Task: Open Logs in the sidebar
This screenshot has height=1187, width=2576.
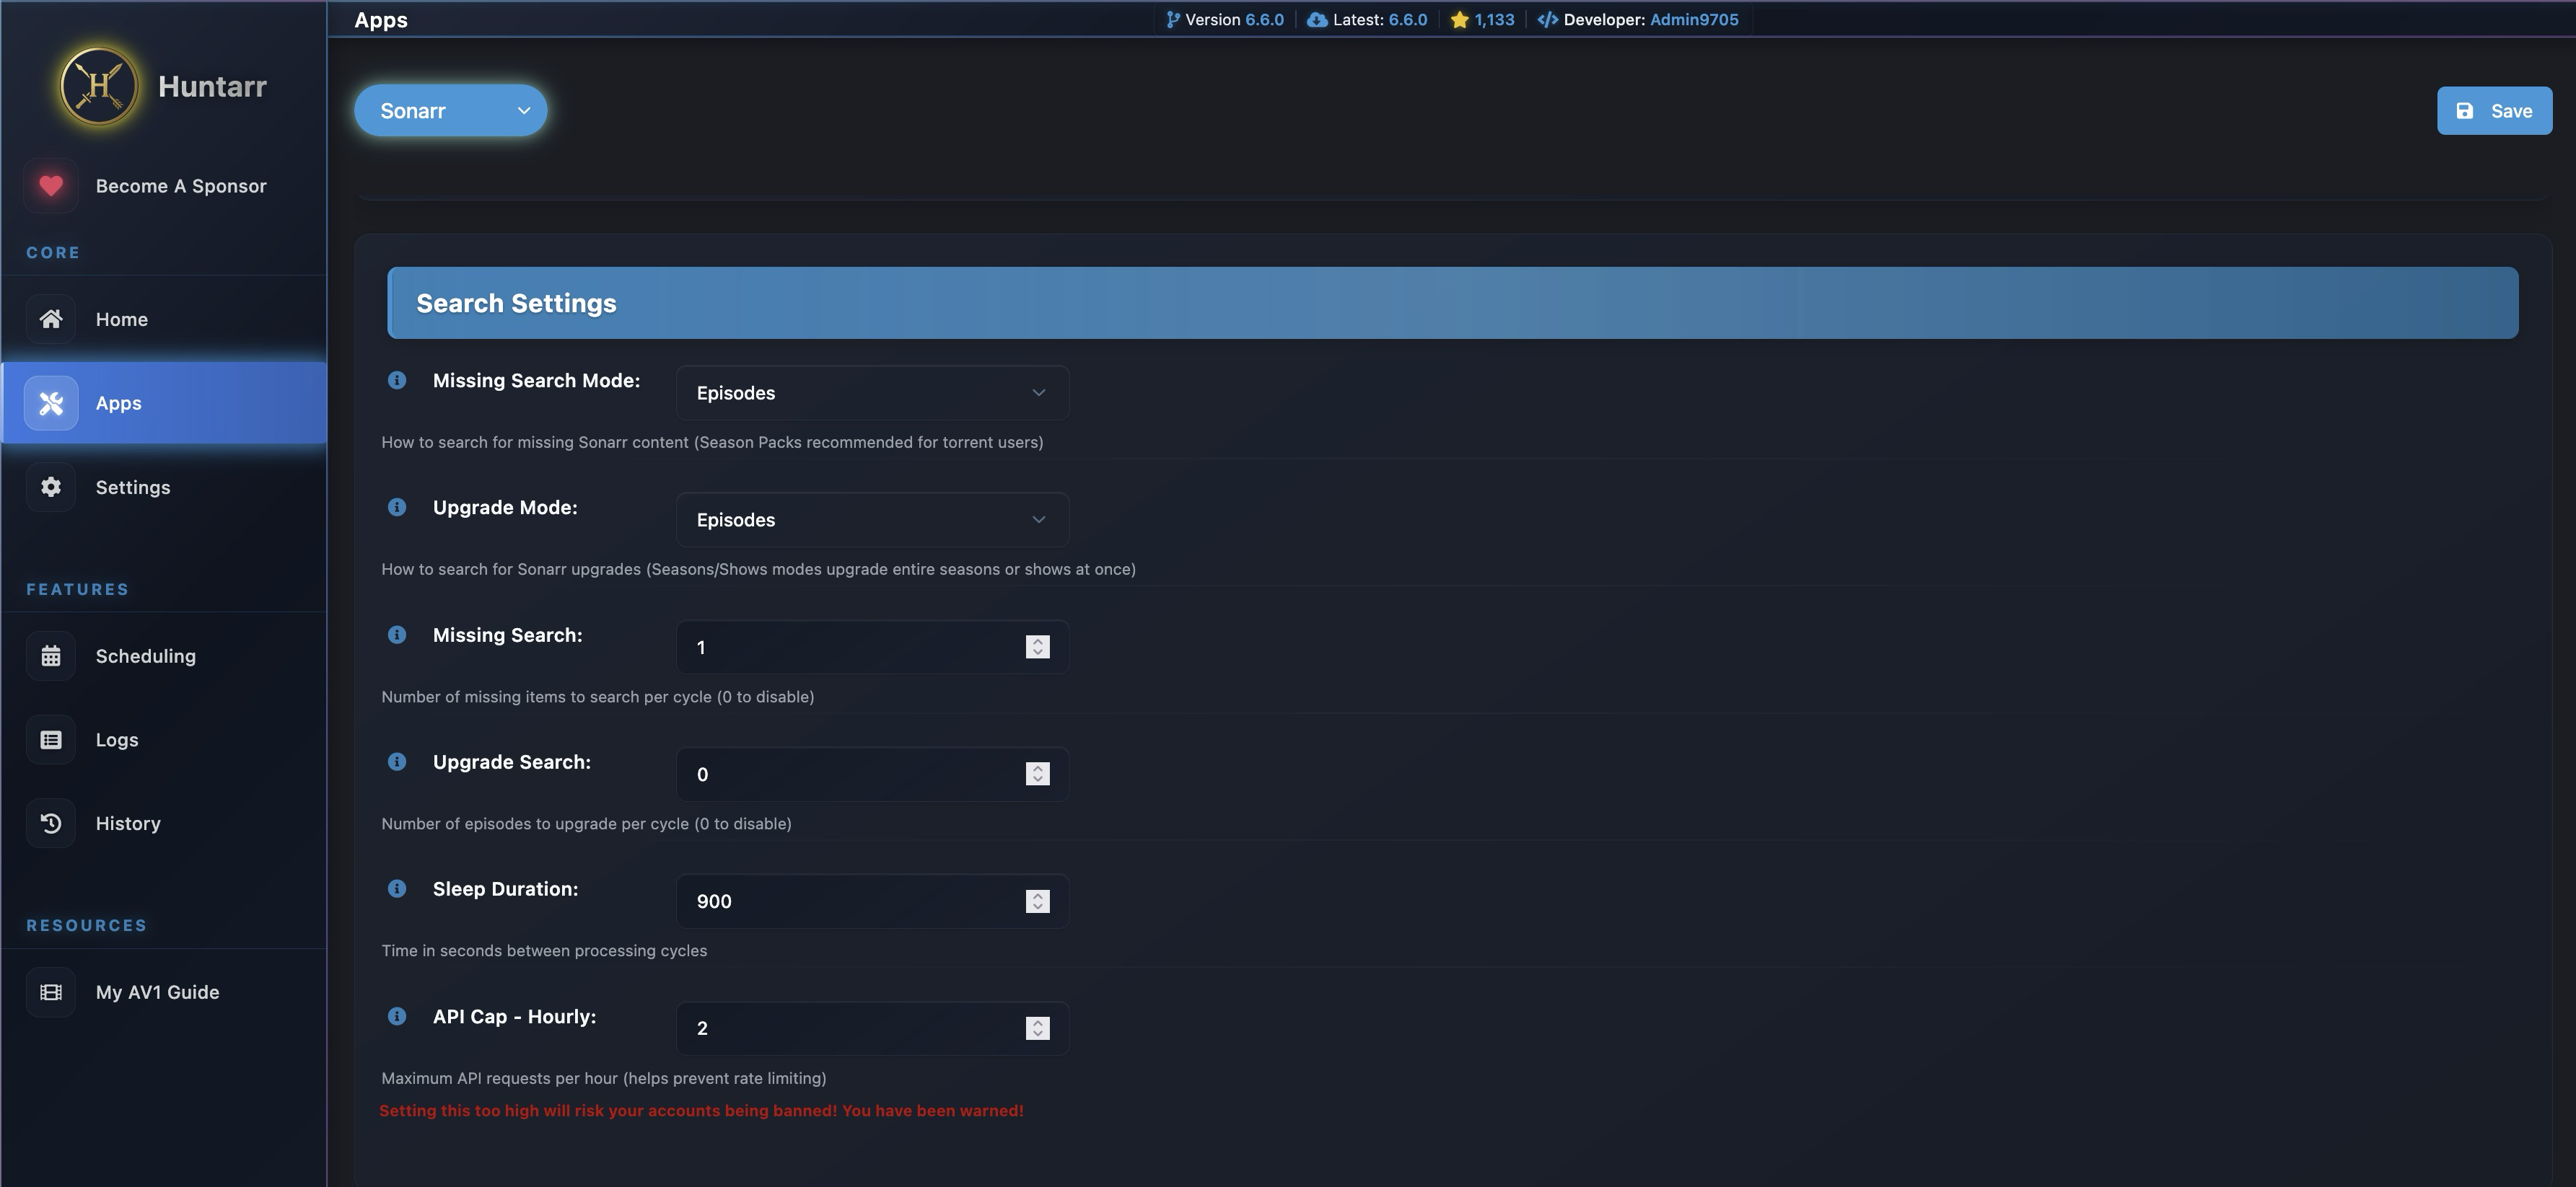Action: [164, 739]
